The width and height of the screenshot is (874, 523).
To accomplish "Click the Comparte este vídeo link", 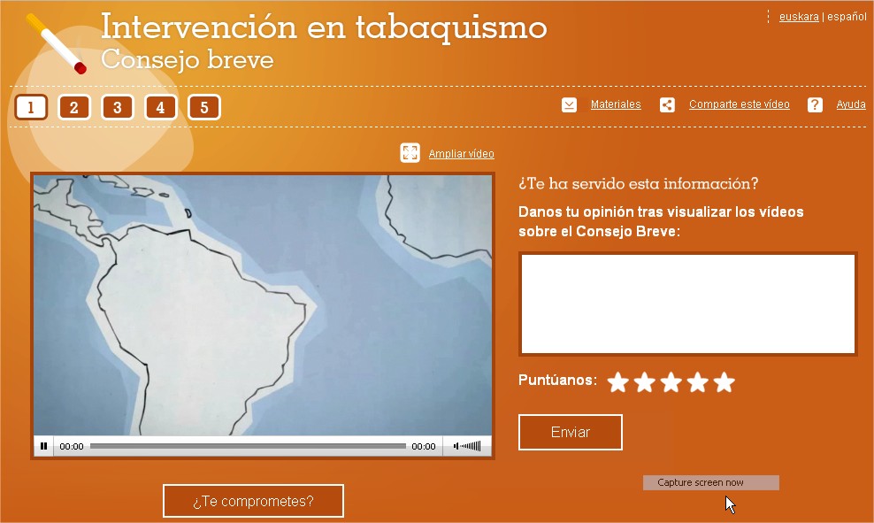I will pyautogui.click(x=739, y=104).
